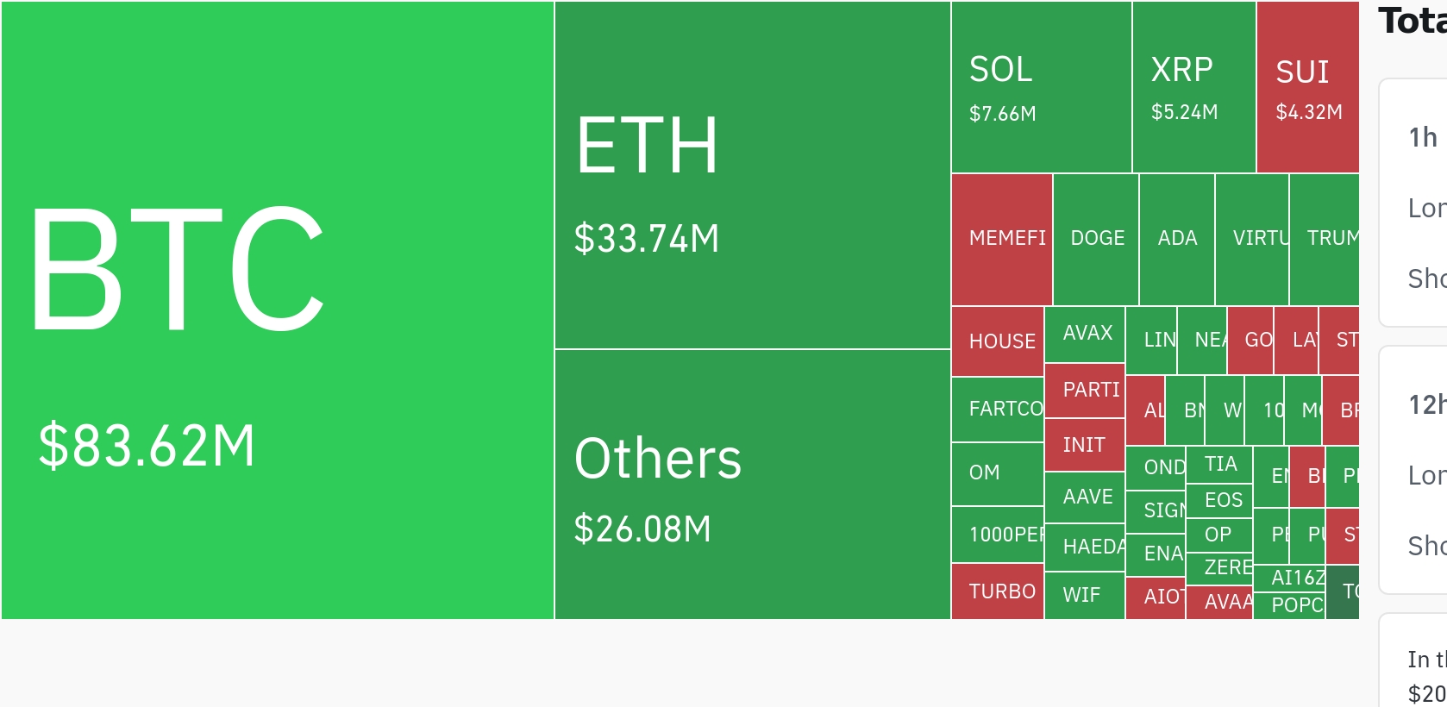The width and height of the screenshot is (1447, 707).
Task: Select the EOS tile
Action: pyautogui.click(x=1219, y=501)
